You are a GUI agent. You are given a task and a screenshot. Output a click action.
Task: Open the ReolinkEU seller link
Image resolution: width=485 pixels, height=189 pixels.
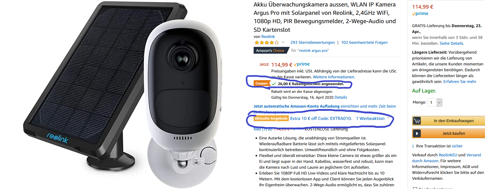click(448, 155)
